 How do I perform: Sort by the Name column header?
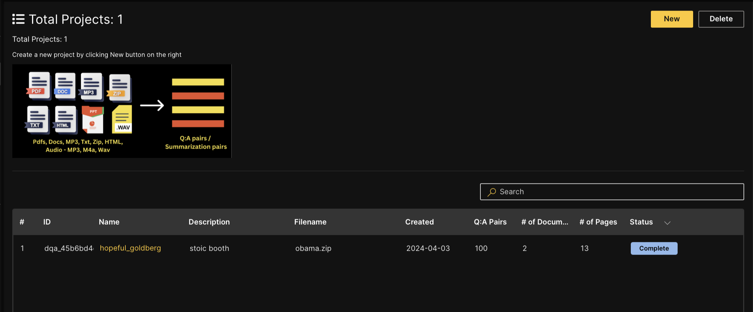point(109,222)
